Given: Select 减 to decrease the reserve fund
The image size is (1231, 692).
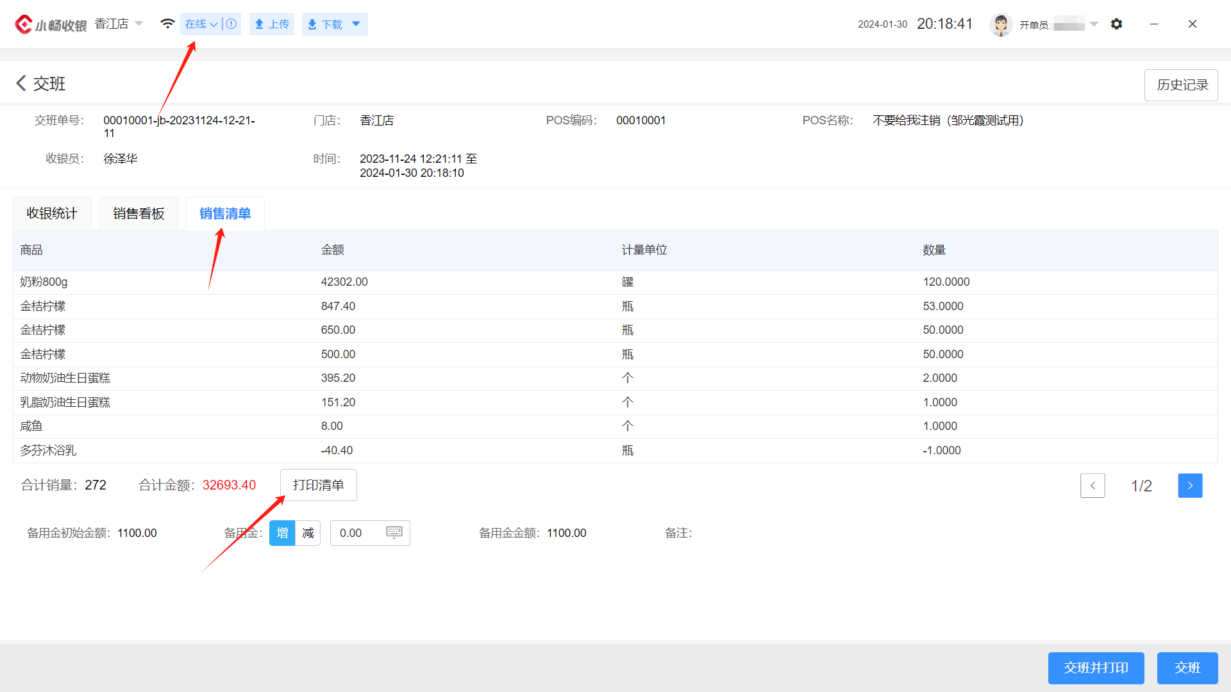Looking at the screenshot, I should click(x=308, y=533).
